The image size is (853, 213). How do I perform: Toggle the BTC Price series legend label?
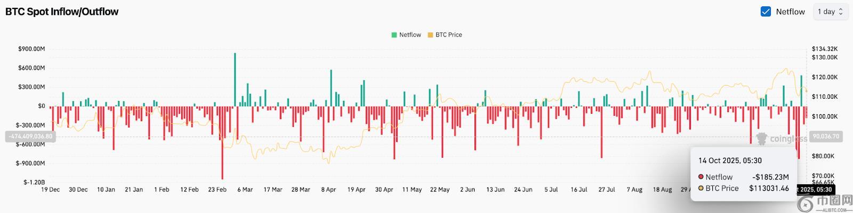pyautogui.click(x=448, y=35)
